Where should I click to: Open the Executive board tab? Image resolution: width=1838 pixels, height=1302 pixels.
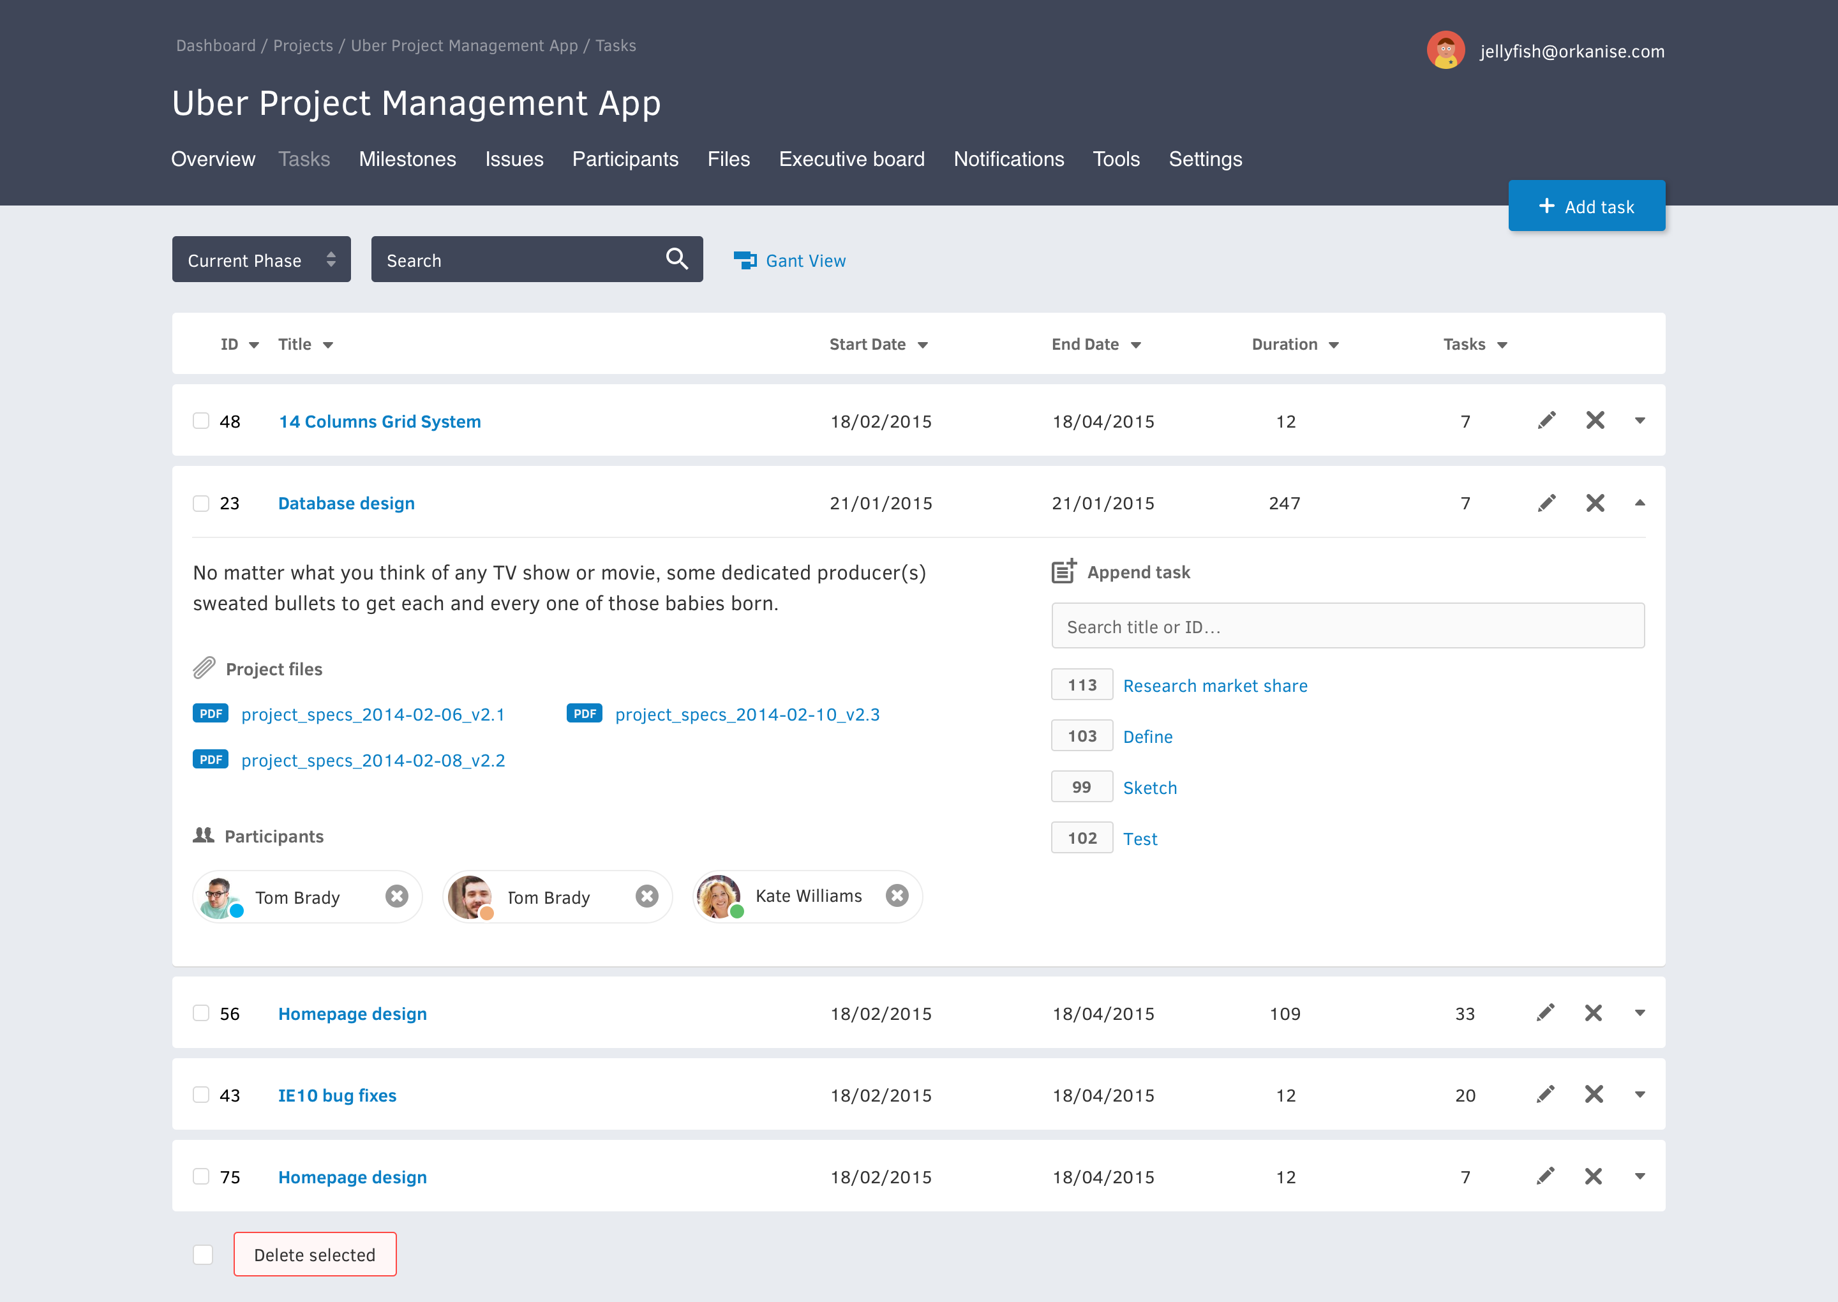point(851,159)
